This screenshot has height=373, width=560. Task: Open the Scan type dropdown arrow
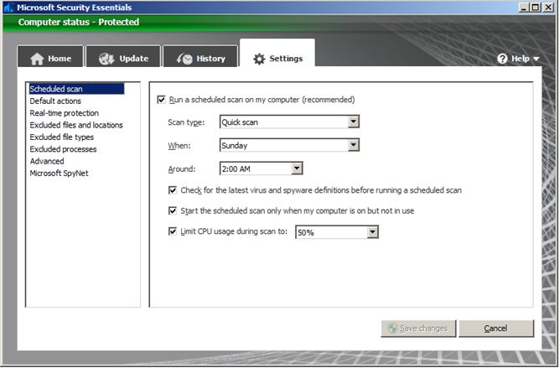coord(353,122)
